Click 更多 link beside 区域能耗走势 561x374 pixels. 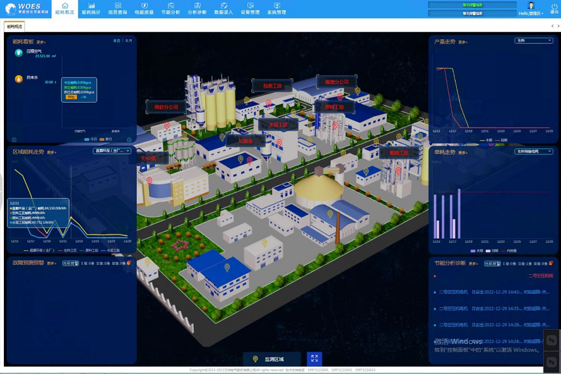coord(51,153)
